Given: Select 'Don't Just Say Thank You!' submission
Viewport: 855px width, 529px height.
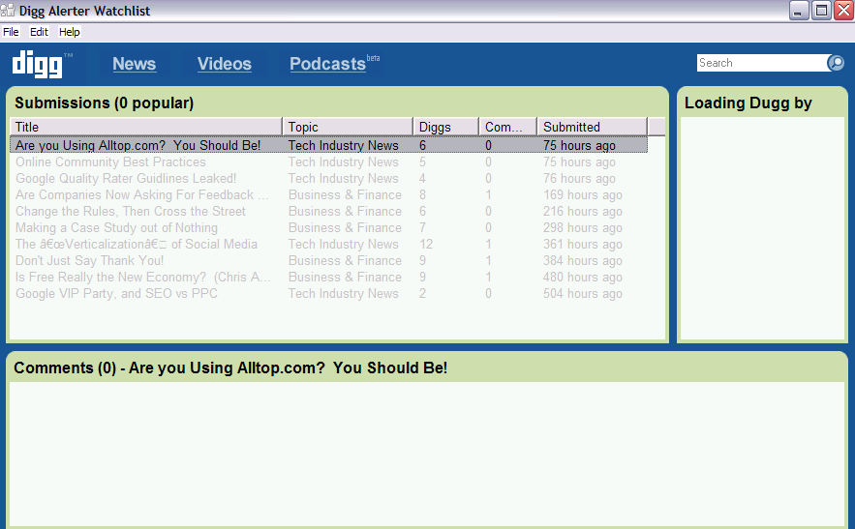Looking at the screenshot, I should tap(329, 260).
